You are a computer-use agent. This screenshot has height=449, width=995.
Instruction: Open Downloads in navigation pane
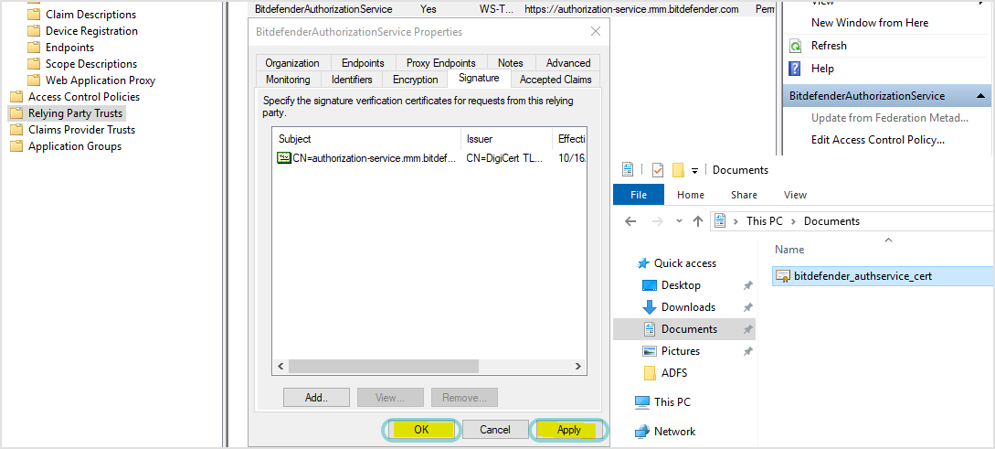coord(689,306)
